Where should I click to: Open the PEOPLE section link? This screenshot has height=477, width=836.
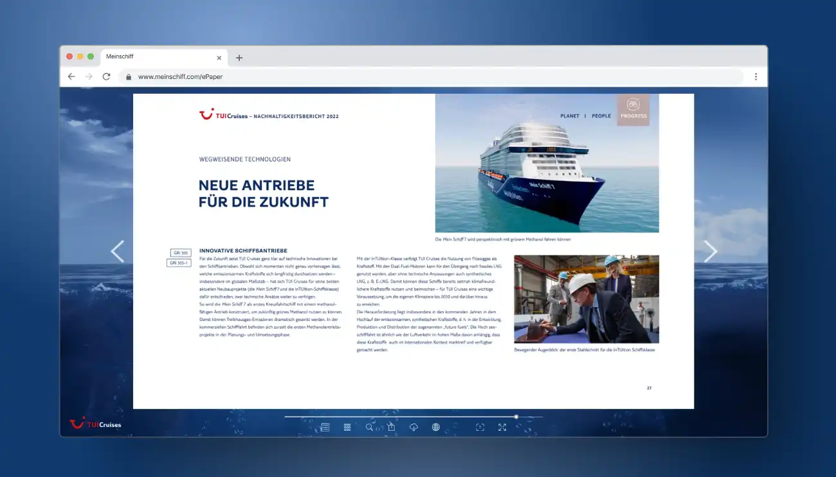(601, 116)
